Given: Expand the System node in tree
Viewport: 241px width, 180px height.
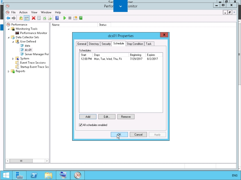Looking at the screenshot, I should click(x=13, y=59).
